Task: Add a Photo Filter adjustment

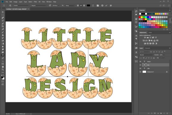Action: click(x=152, y=41)
